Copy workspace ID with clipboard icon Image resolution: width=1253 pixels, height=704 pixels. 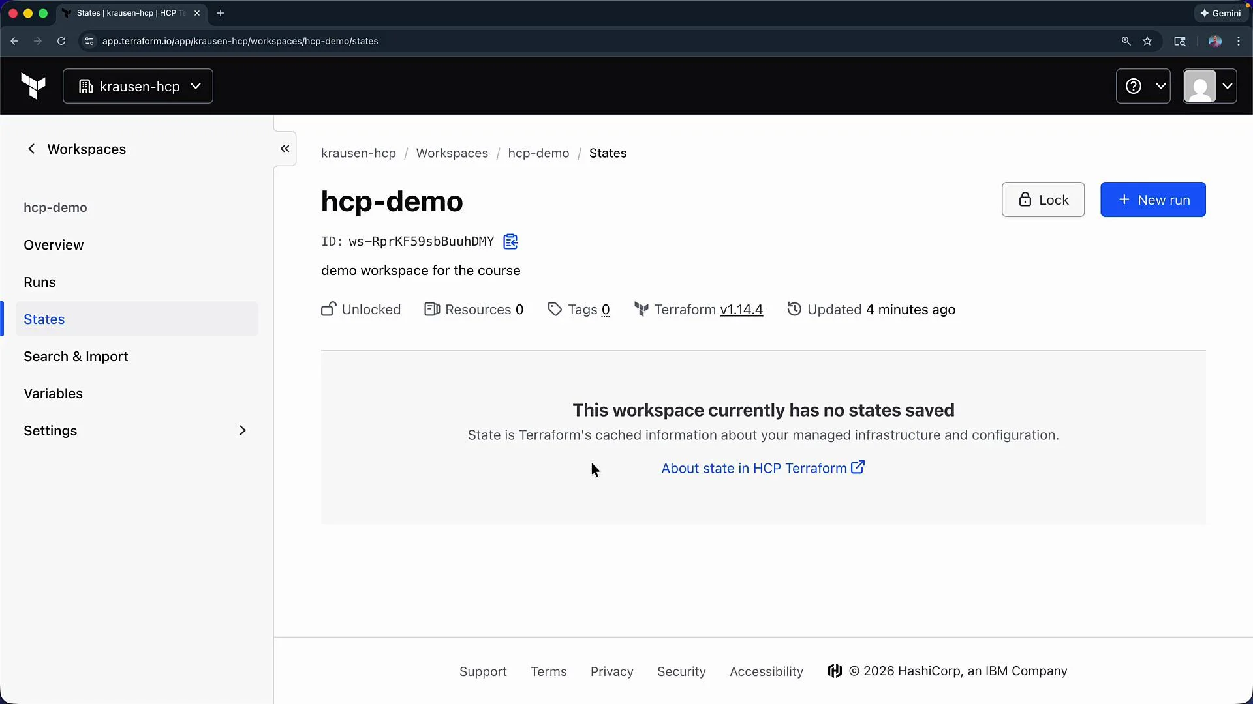click(x=511, y=242)
